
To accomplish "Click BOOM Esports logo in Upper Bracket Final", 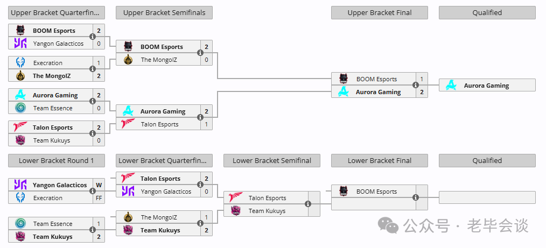I will pos(344,79).
